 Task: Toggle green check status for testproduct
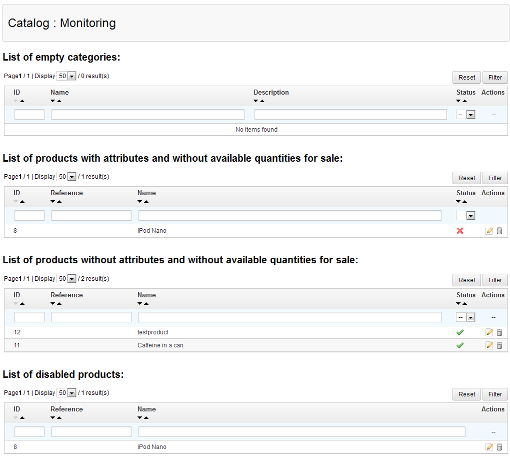460,332
